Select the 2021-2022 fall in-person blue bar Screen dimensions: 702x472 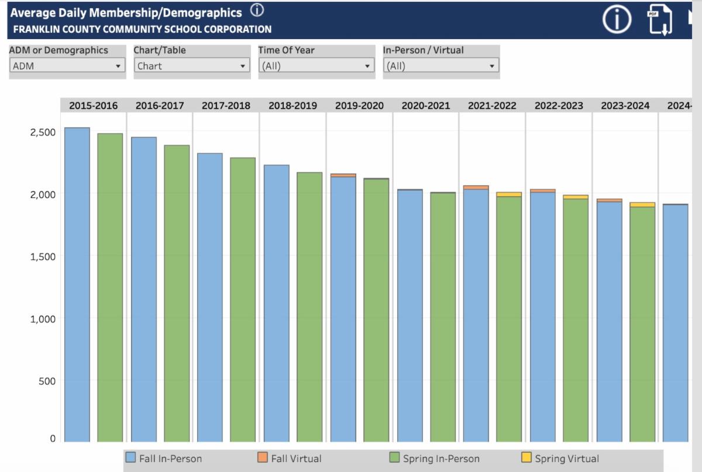tap(476, 315)
